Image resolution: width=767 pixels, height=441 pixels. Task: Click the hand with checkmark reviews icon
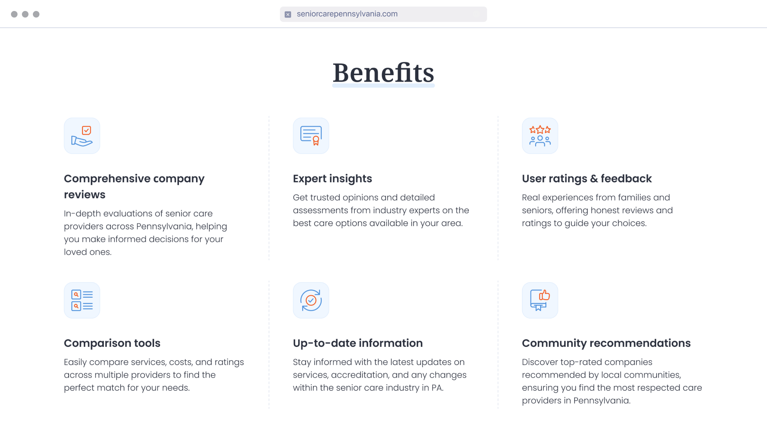pyautogui.click(x=82, y=136)
